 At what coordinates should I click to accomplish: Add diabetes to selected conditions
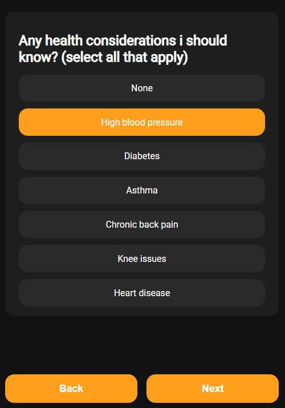tap(142, 156)
